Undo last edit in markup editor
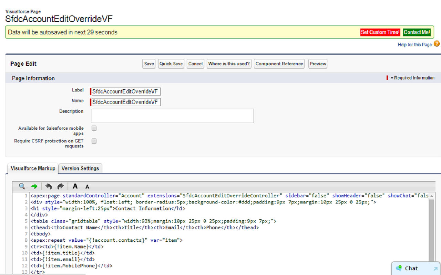This screenshot has width=441, height=275. 49,186
